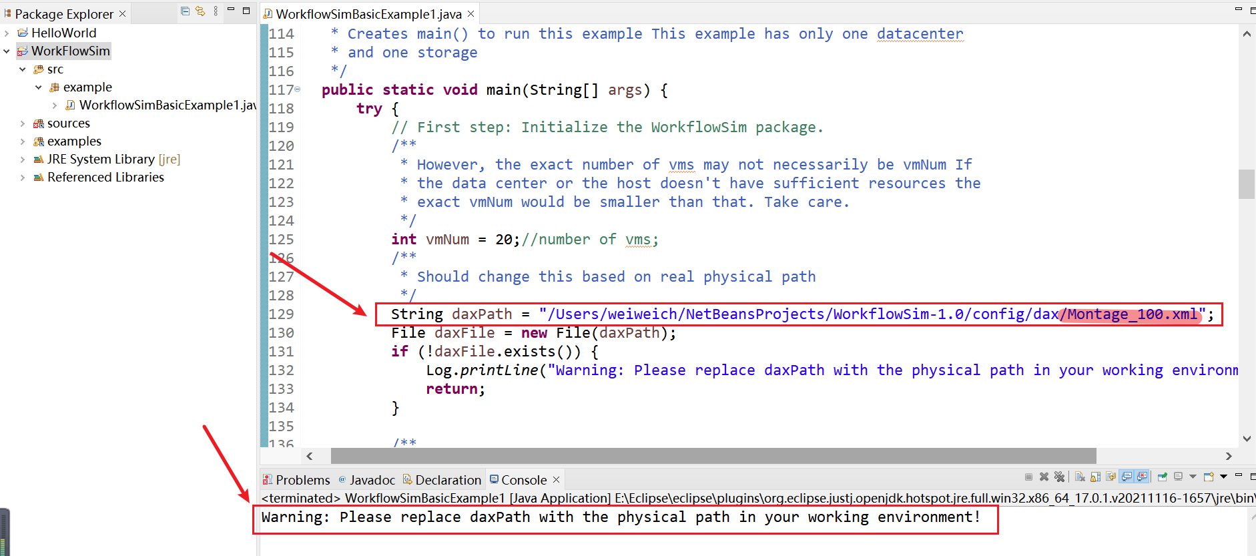Click the console Warning message text

pyautogui.click(x=621, y=517)
